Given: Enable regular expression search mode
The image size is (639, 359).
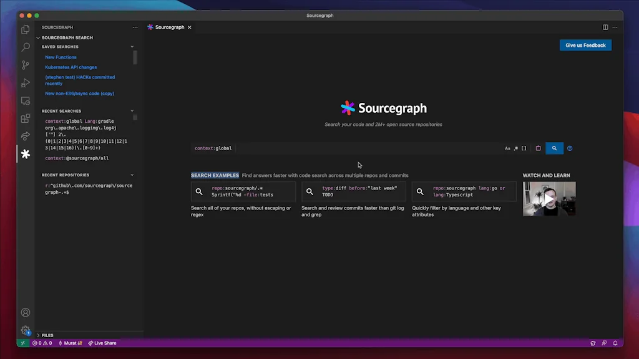Looking at the screenshot, I should 517,148.
